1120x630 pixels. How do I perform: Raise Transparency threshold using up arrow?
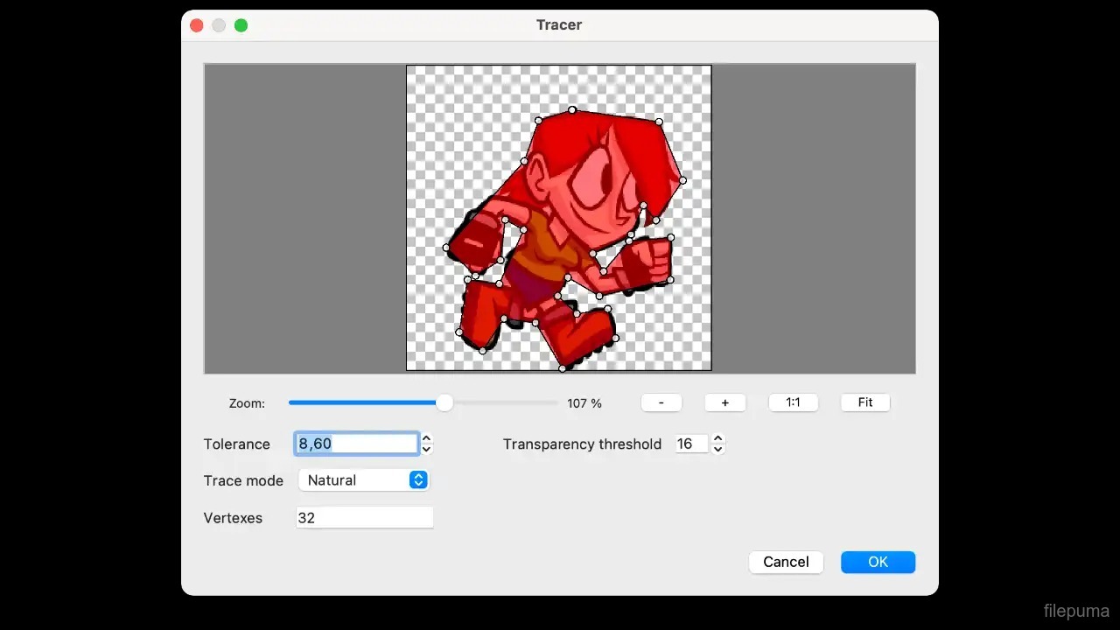tap(718, 439)
